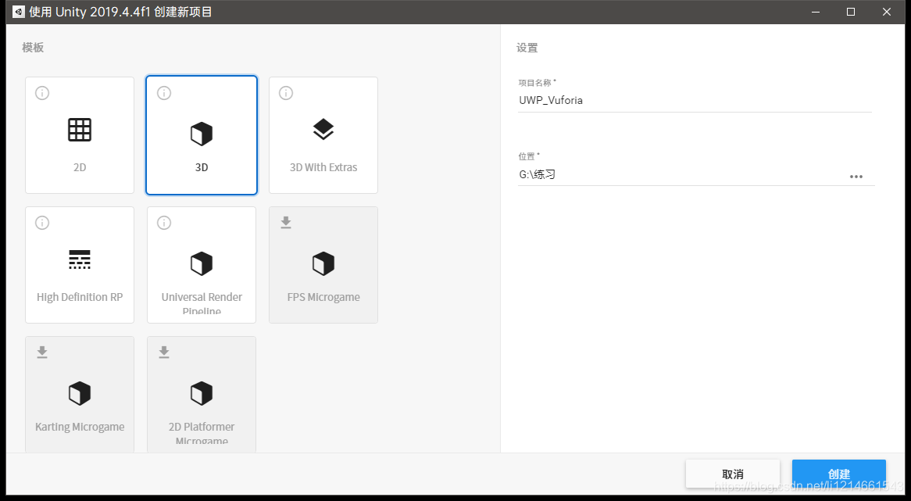The height and width of the screenshot is (501, 911).
Task: Click the 取消 cancel button
Action: pyautogui.click(x=733, y=474)
